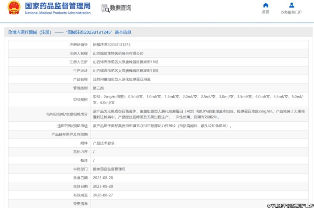Viewport: 314px width, 208px height.
Task: Open the 政务服务门户 text link
Action: point(291,12)
